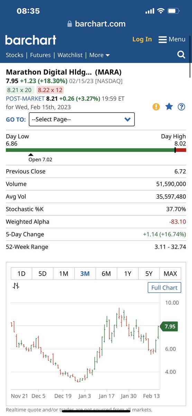This screenshot has height=416, width=192.
Task: Tap the padlock icon beside barchart.com
Action: click(70, 24)
